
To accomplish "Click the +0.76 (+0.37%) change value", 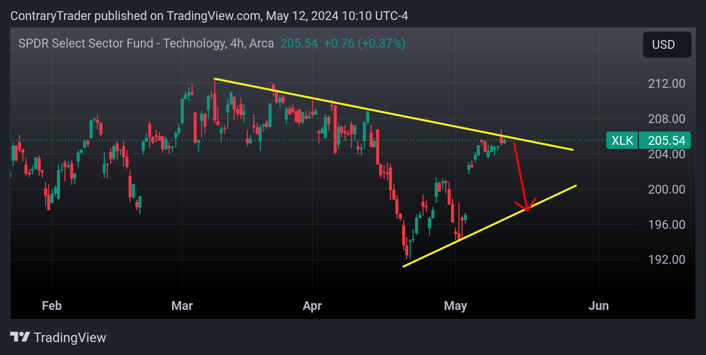I will (365, 43).
